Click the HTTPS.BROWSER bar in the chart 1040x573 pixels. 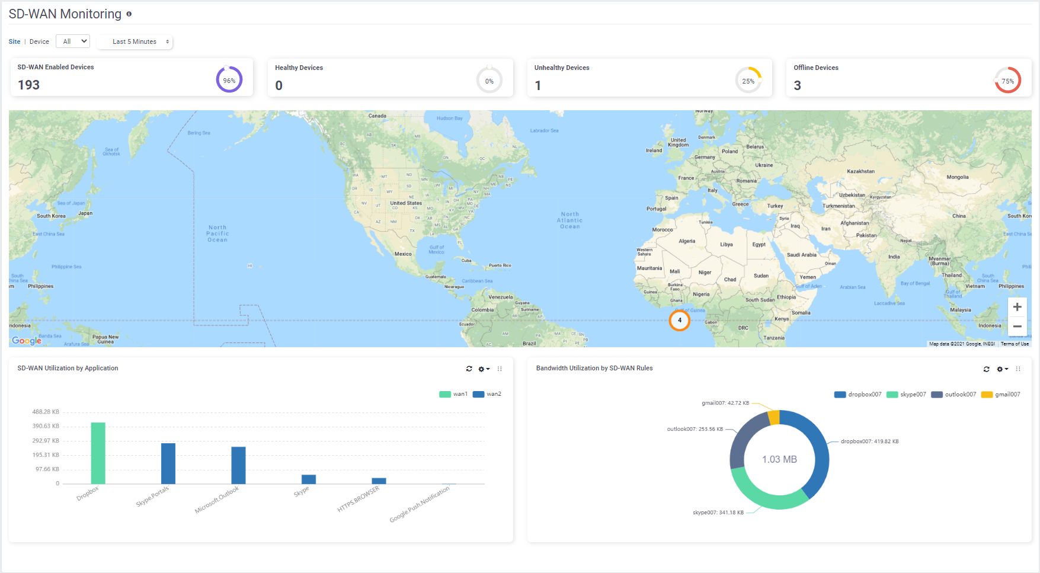click(x=379, y=481)
